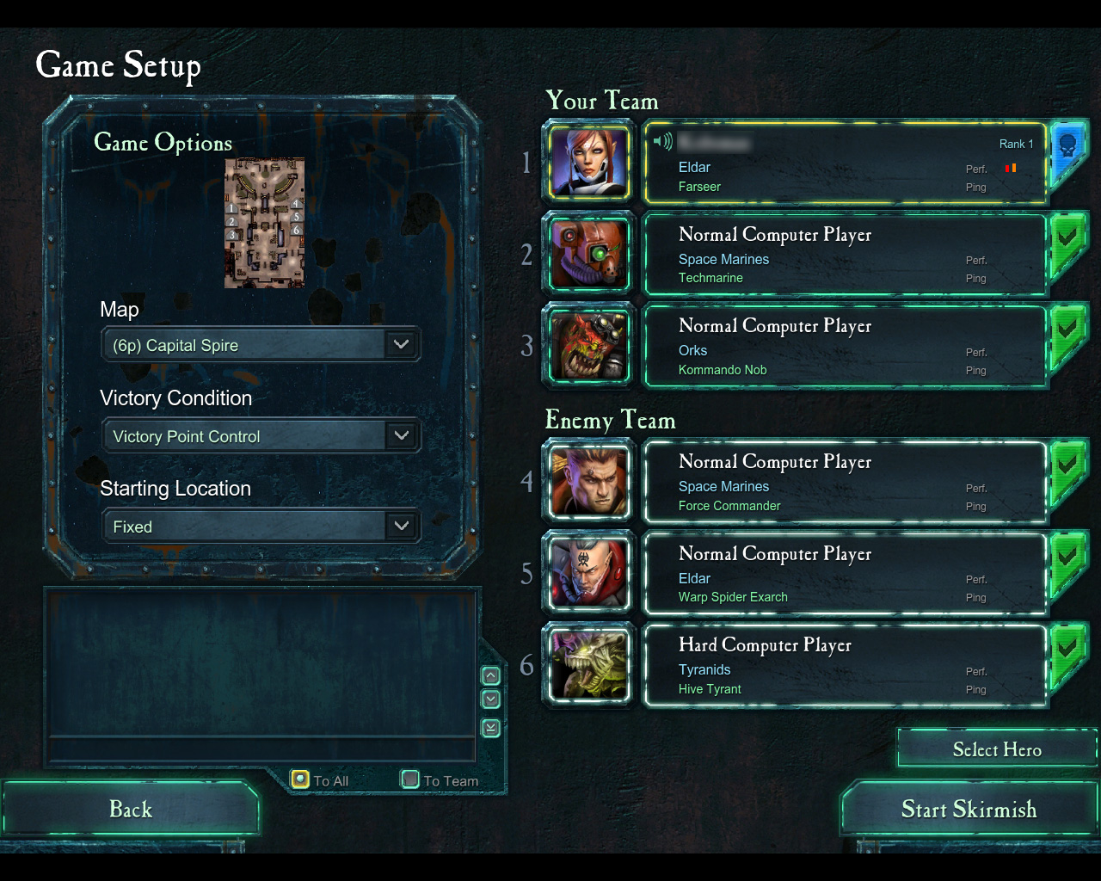Screen dimensions: 1101x881
Task: Open the Starting Location dropdown
Action: click(260, 527)
